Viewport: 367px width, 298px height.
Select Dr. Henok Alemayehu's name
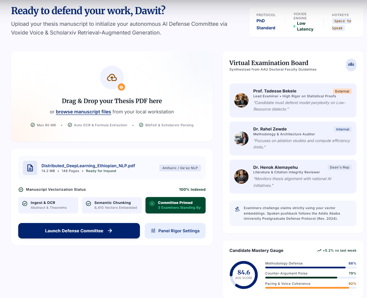coord(275,167)
